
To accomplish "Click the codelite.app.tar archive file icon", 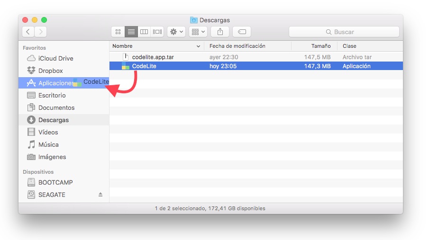I will (126, 57).
